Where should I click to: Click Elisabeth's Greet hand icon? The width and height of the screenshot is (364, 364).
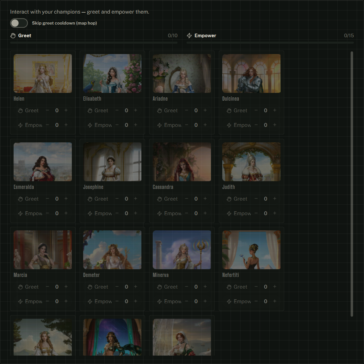tap(90, 111)
